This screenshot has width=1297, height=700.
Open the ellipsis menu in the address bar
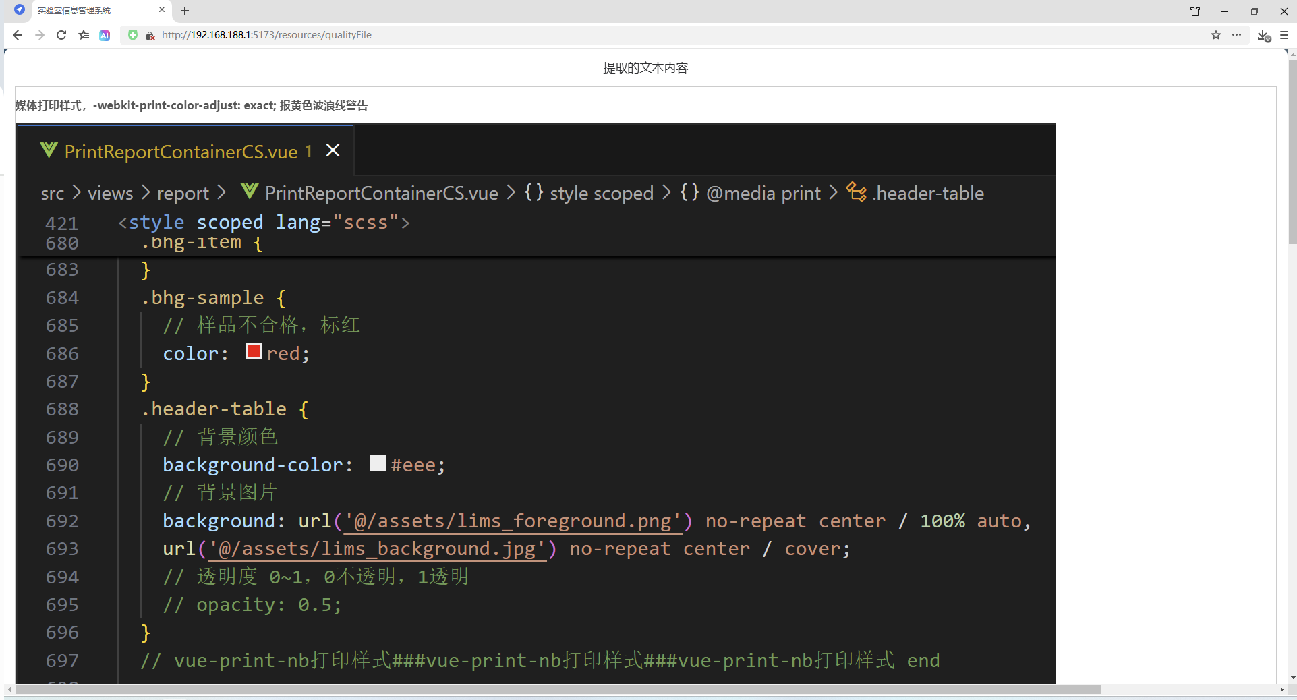(x=1237, y=35)
